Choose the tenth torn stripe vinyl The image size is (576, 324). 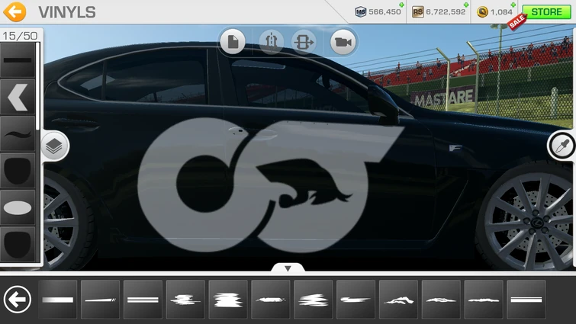[441, 300]
